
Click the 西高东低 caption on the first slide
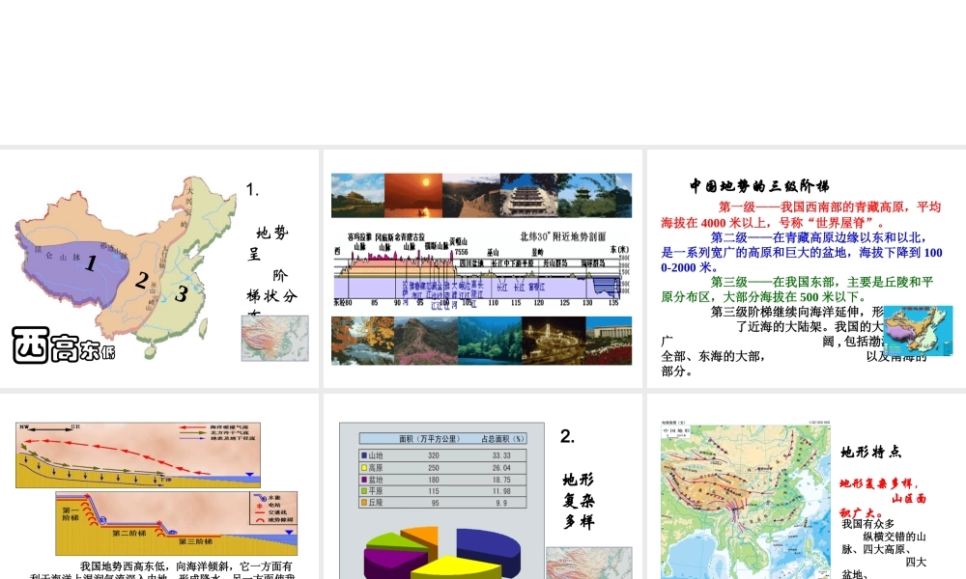(64, 345)
